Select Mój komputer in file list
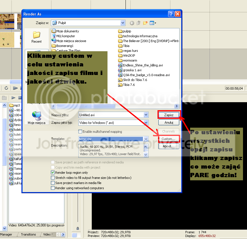Viewport: 247px width, 239px height. point(64,36)
